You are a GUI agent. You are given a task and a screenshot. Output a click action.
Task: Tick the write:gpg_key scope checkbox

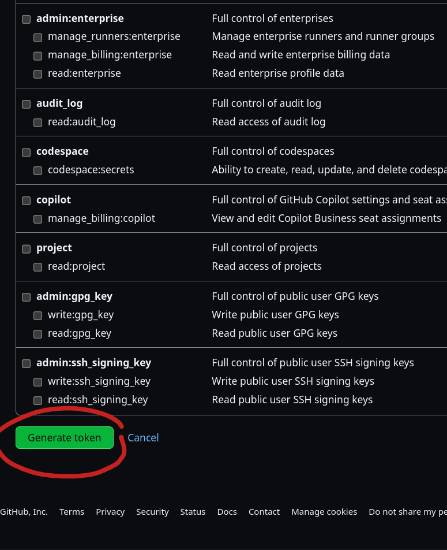(x=37, y=316)
